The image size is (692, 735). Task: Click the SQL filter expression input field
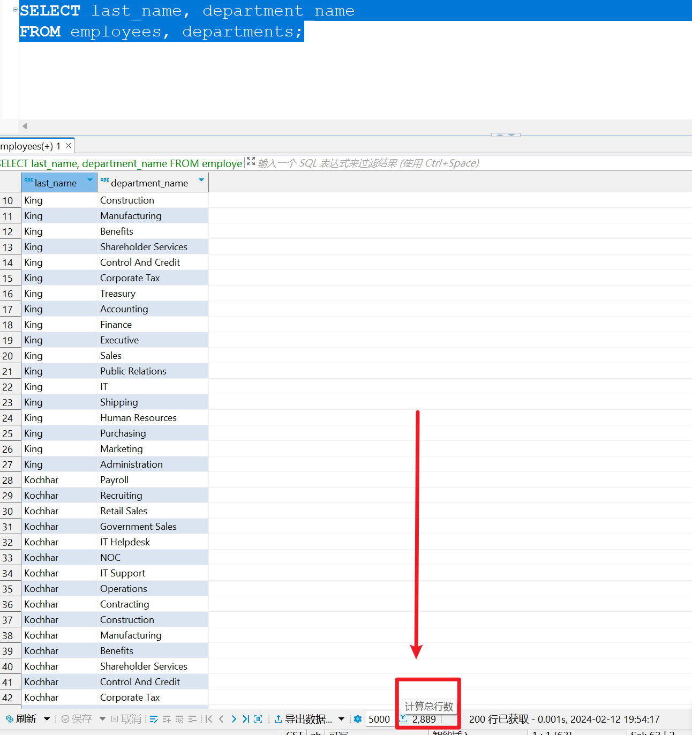click(x=368, y=163)
